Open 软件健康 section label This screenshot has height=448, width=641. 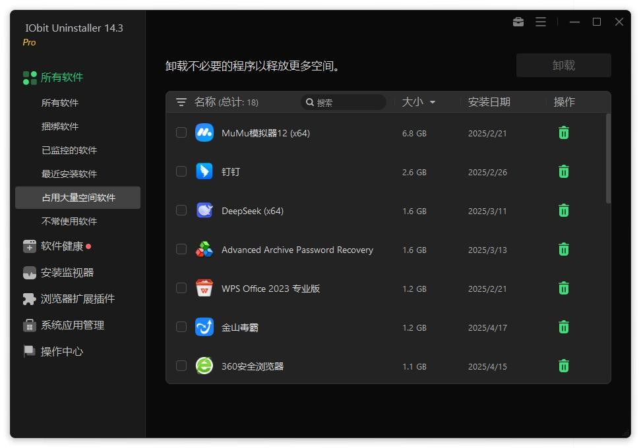62,246
